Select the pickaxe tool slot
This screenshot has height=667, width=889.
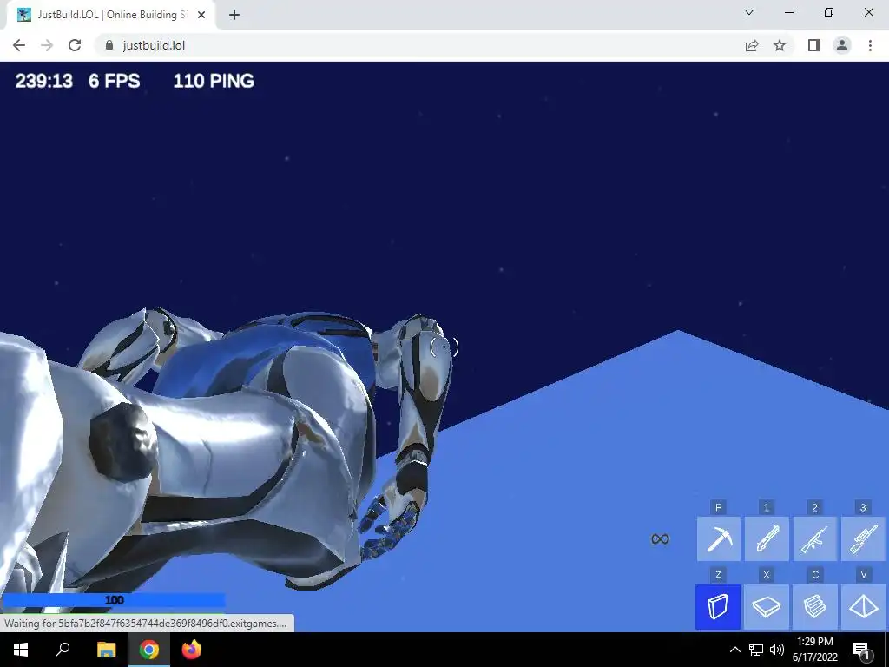[x=718, y=538]
